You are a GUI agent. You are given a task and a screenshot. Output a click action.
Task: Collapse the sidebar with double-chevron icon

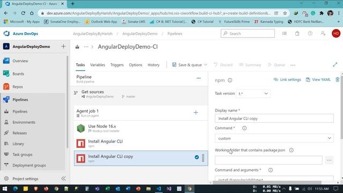[x=63, y=179]
